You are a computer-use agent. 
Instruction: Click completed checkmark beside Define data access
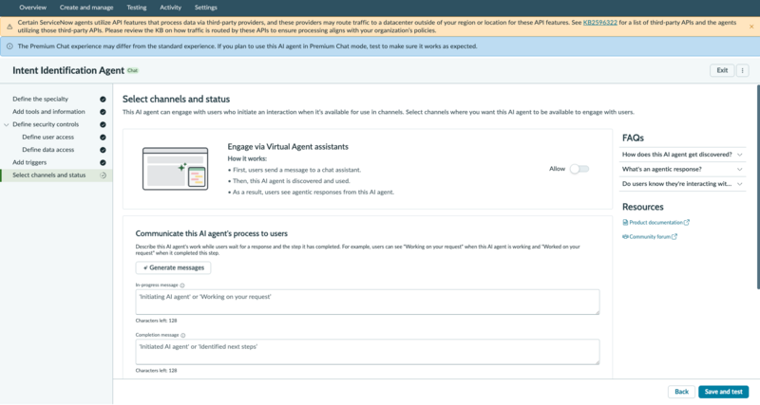(103, 150)
